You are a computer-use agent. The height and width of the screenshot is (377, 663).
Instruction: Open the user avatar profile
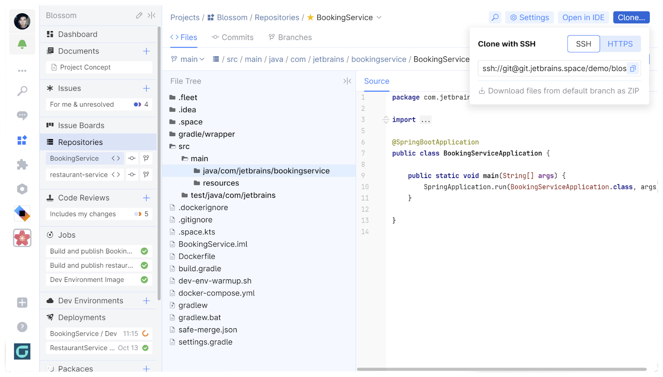click(x=22, y=21)
